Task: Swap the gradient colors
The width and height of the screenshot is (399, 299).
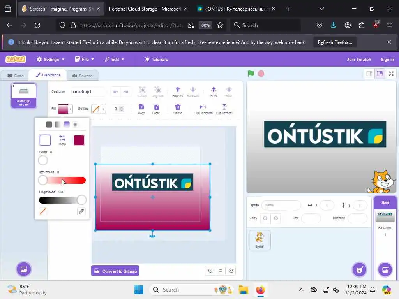Action: coord(62,140)
